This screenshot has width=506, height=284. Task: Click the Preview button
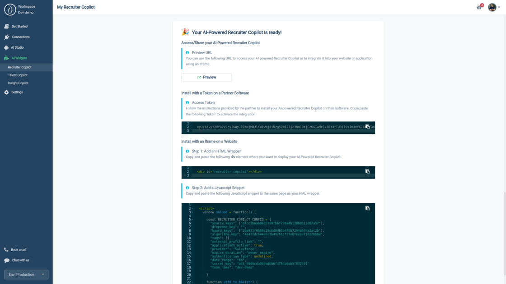click(x=206, y=77)
